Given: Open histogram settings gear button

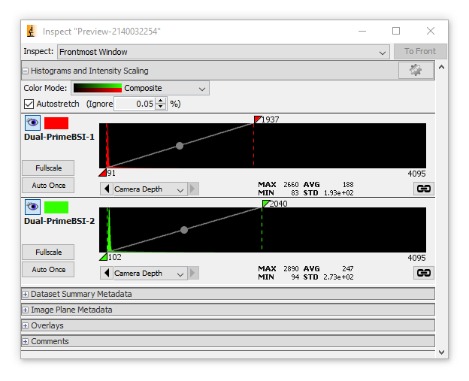Looking at the screenshot, I should [x=416, y=71].
